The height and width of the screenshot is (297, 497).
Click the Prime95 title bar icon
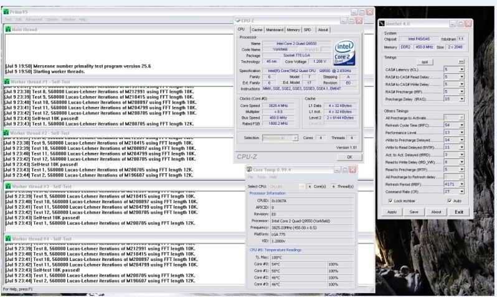(x=6, y=12)
